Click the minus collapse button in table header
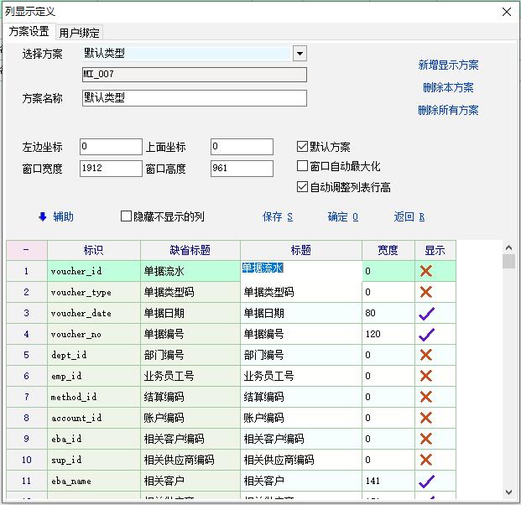 click(26, 250)
